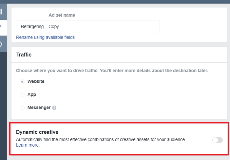Click the edit pencil icon in sidebar
This screenshot has height=160, width=230.
click(x=1, y=26)
